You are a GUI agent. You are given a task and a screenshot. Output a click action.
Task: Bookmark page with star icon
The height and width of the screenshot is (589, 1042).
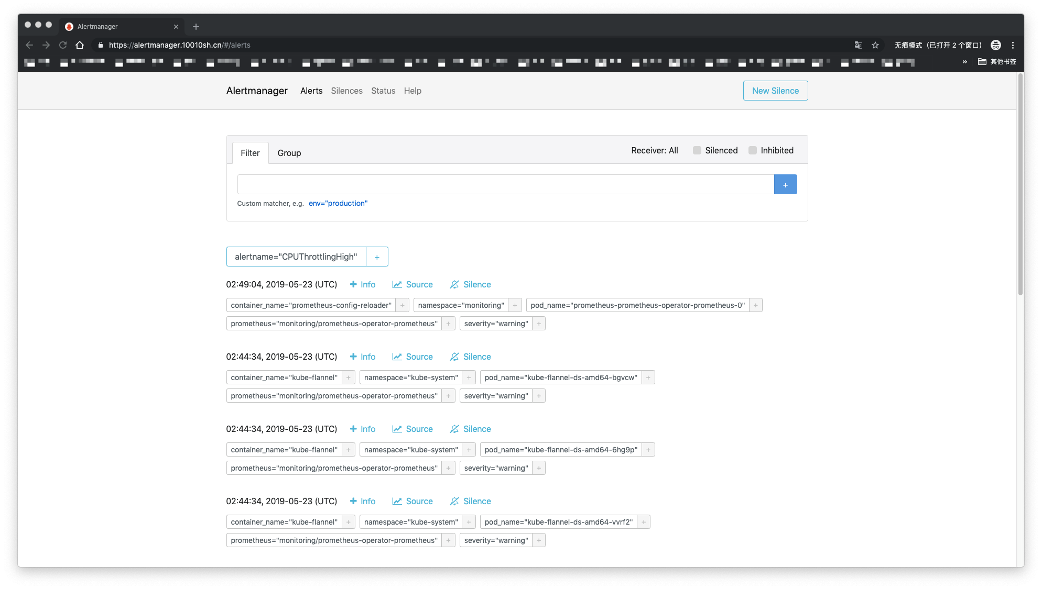click(x=875, y=45)
